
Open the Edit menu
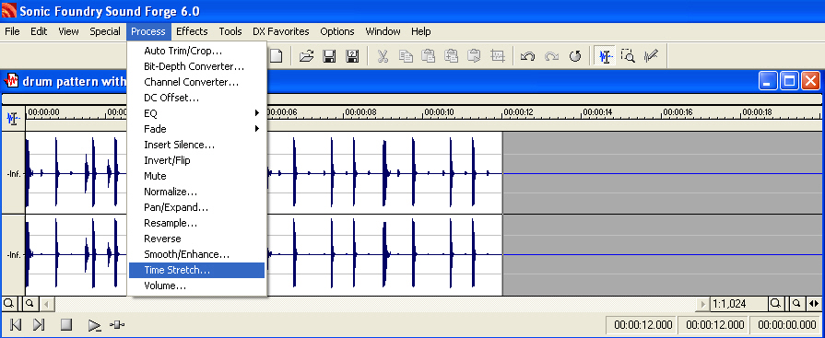(39, 31)
